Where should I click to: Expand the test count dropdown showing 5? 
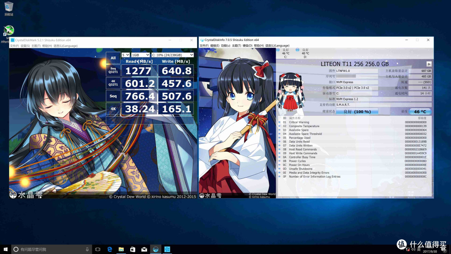[x=125, y=55]
